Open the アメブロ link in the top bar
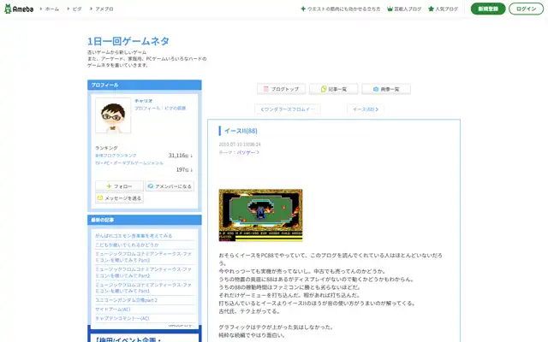Viewport: 548px width, 342px height. [x=104, y=9]
